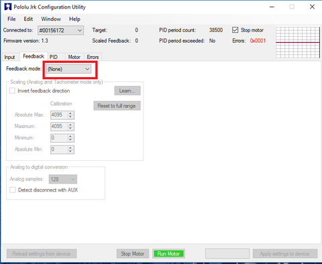
Task: Decrement Maximum with down arrow
Action: pos(70,129)
